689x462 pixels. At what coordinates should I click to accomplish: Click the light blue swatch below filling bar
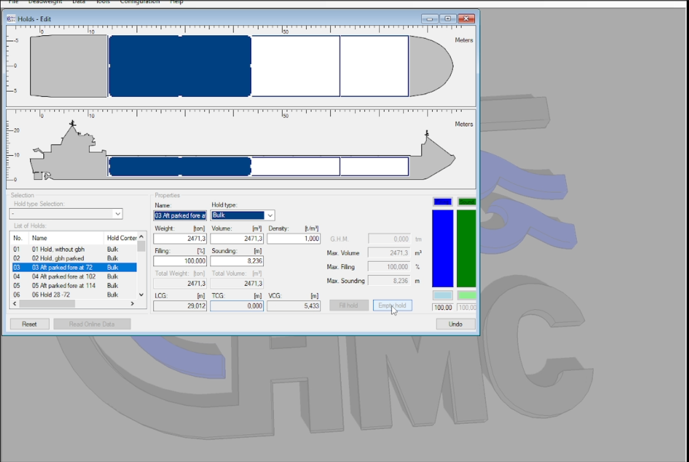[x=443, y=296]
